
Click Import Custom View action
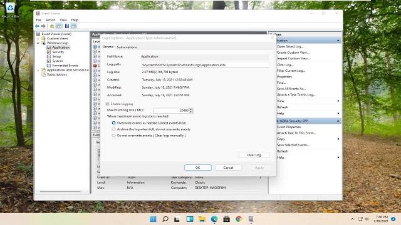[x=293, y=58]
